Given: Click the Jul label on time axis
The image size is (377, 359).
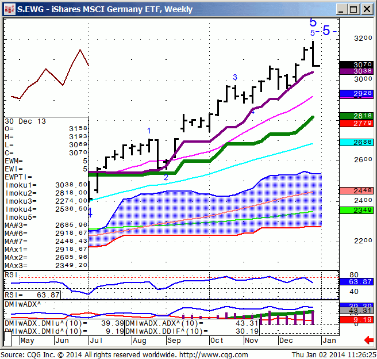Looking at the screenshot, I should click(96, 341).
